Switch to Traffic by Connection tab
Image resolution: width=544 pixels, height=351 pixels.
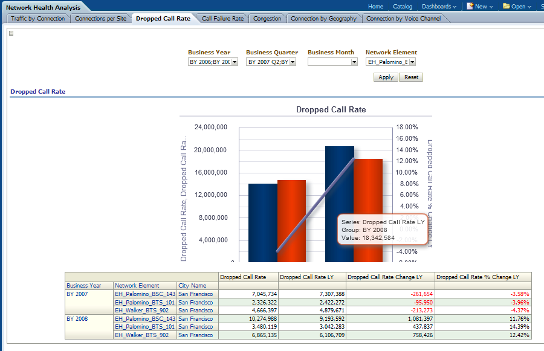(x=38, y=18)
